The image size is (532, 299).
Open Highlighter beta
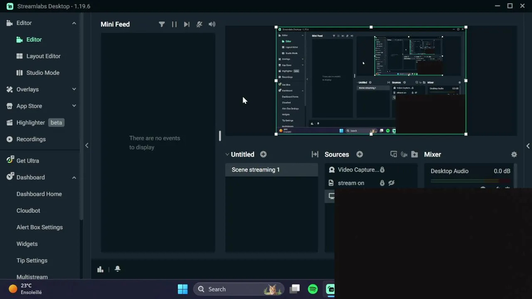pos(35,123)
